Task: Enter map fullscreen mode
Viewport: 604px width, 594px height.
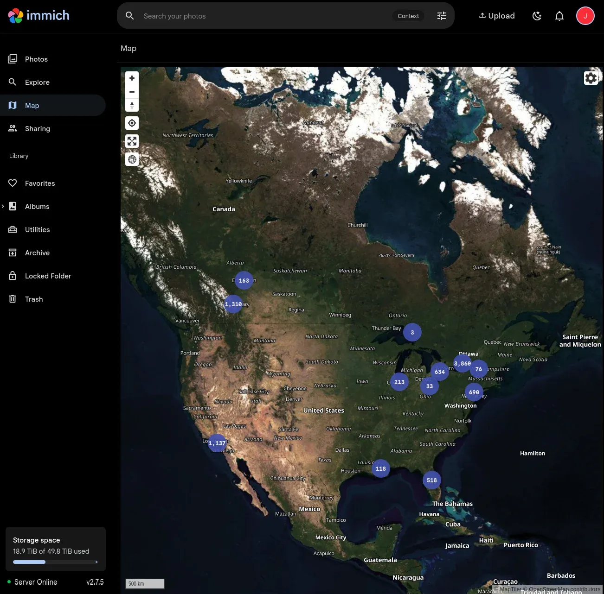Action: (x=132, y=141)
